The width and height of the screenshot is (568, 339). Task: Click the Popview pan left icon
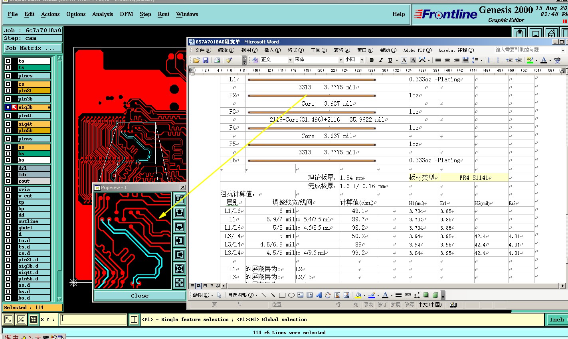179,240
